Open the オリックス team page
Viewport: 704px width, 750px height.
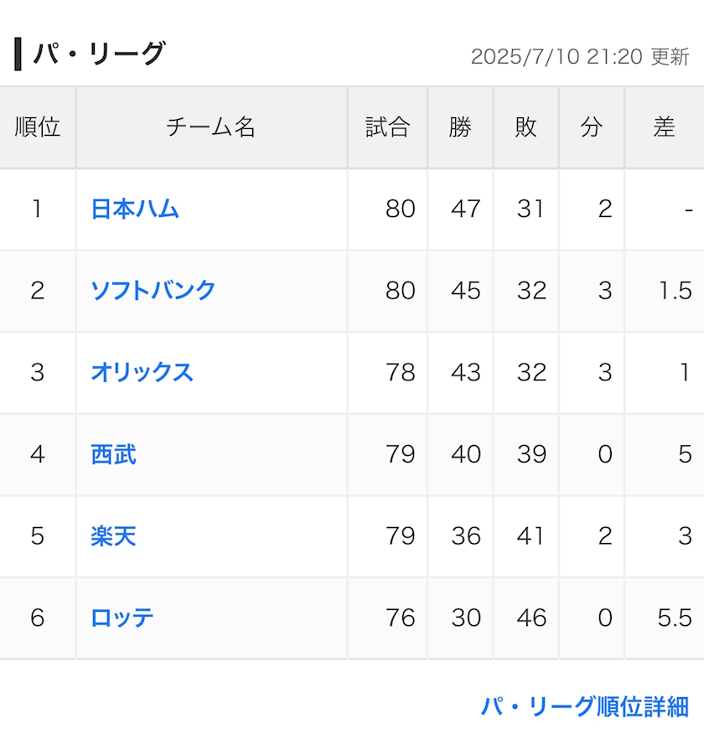pyautogui.click(x=142, y=372)
